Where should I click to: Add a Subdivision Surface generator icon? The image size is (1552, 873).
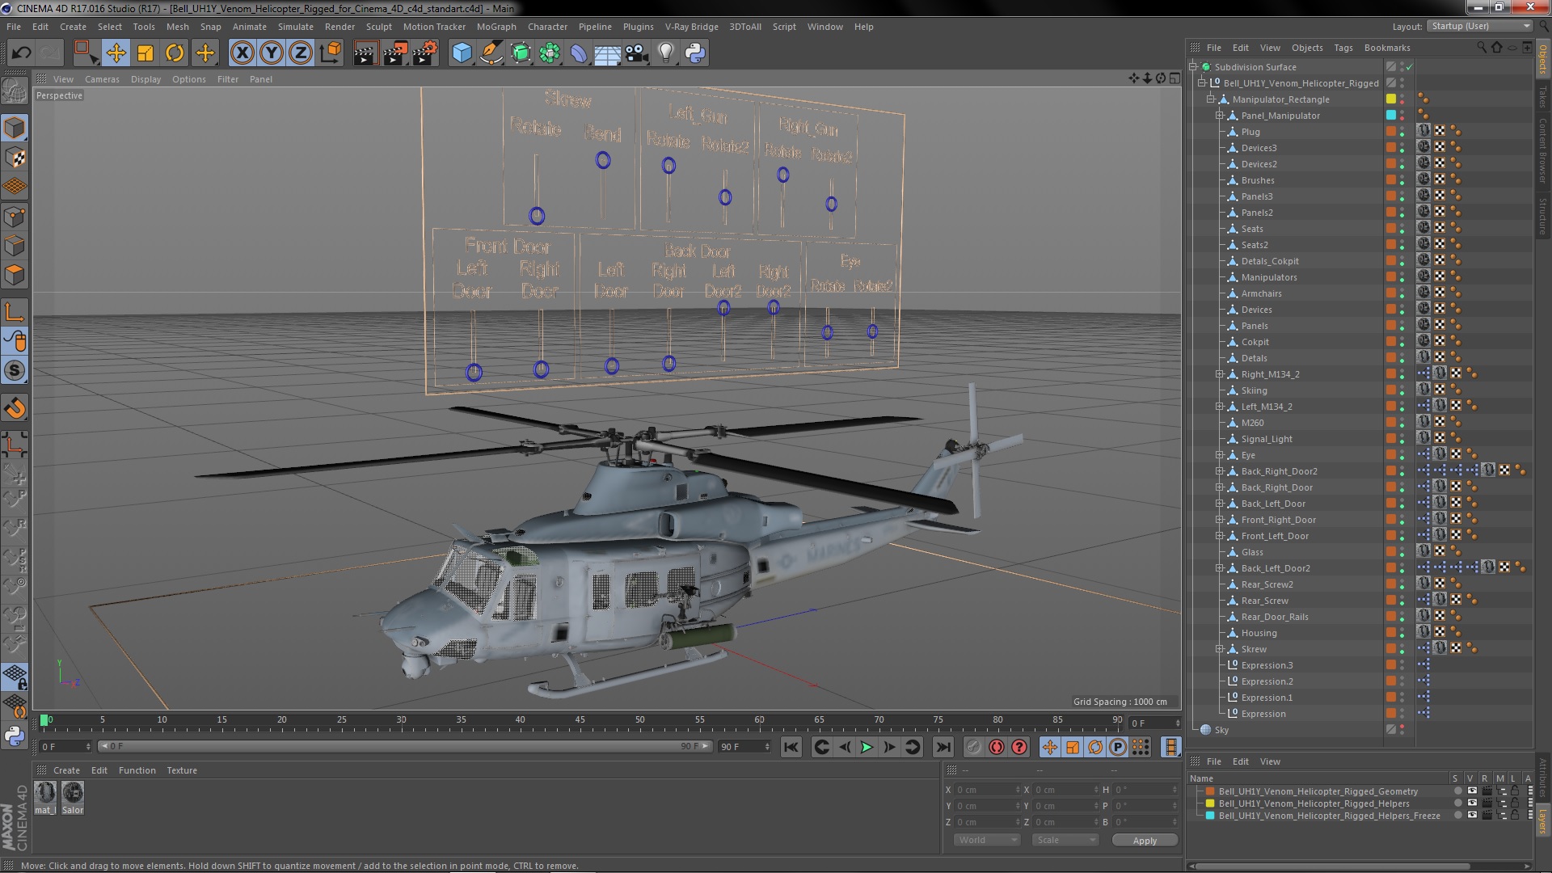[521, 53]
